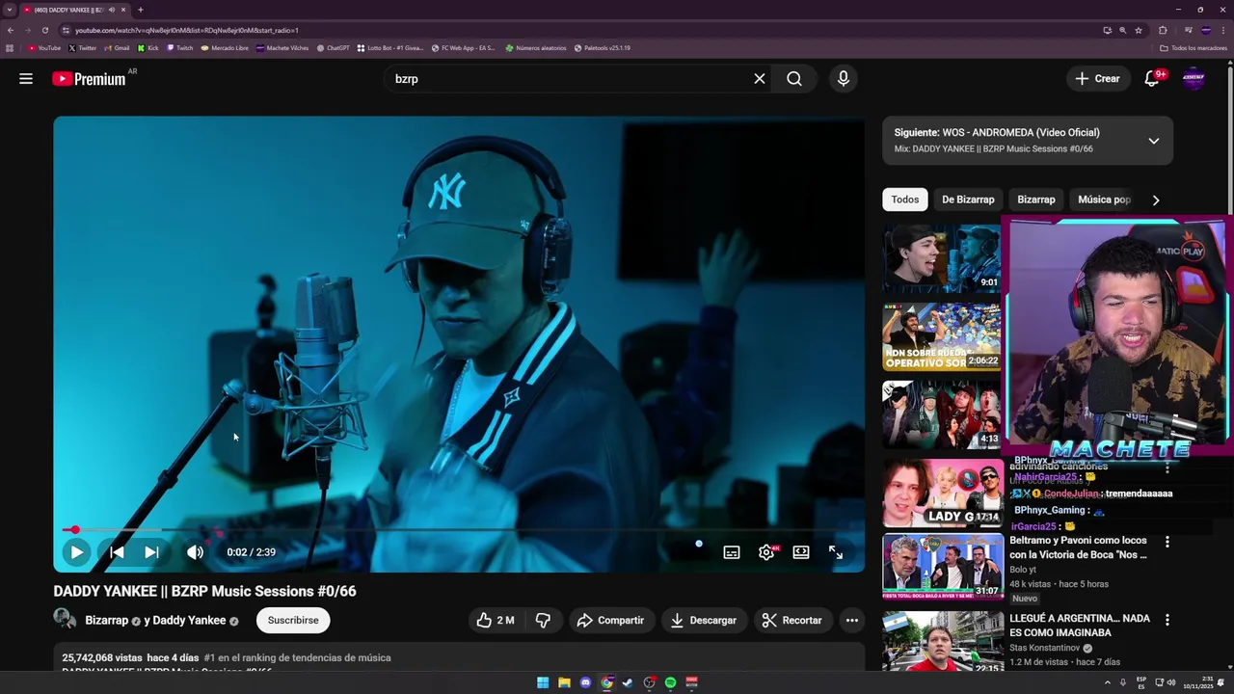This screenshot has width=1234, height=694.
Task: Open options for LLEGUÉ A ARGENTINA video
Action: pos(1167,620)
